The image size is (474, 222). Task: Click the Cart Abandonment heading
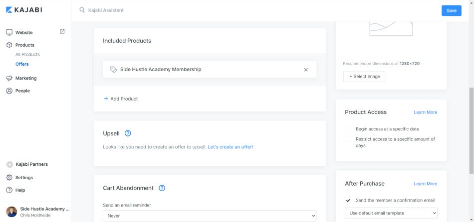point(128,188)
